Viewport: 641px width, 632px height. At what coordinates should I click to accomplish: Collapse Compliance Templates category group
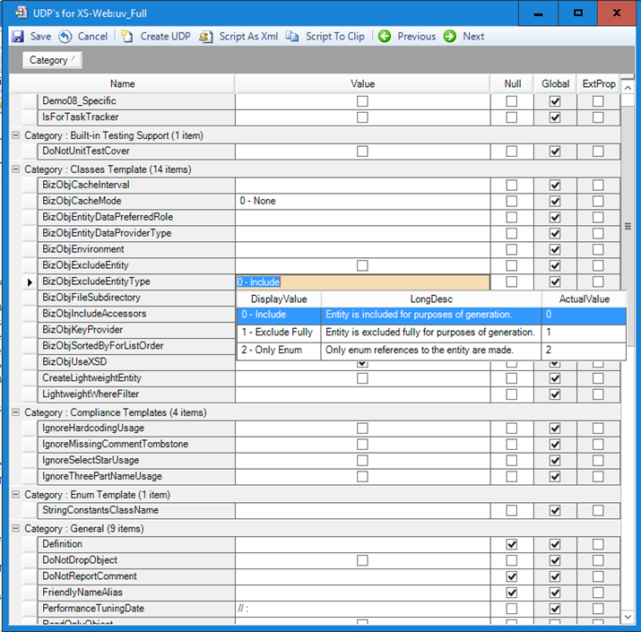15,412
